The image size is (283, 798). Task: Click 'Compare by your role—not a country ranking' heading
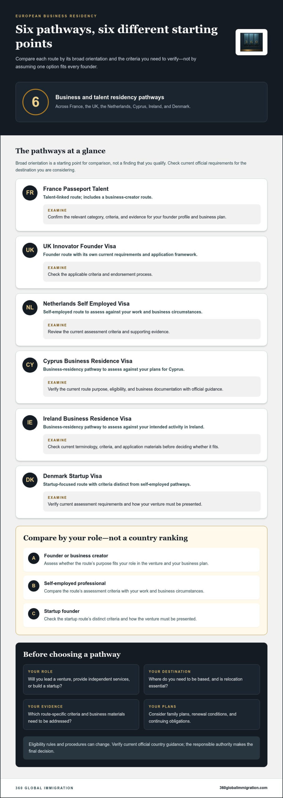click(x=106, y=538)
